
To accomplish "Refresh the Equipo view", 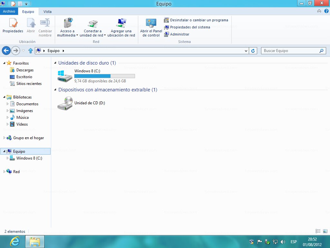I will coord(253,51).
